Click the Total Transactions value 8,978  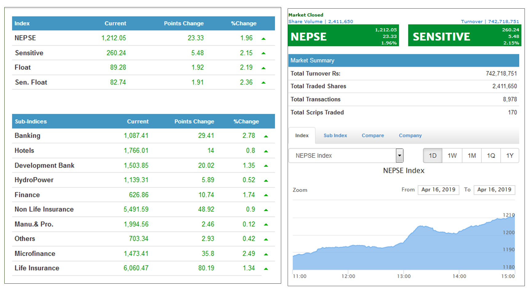coord(510,99)
